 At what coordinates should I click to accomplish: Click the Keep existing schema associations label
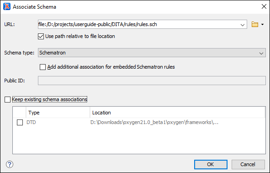point(50,99)
